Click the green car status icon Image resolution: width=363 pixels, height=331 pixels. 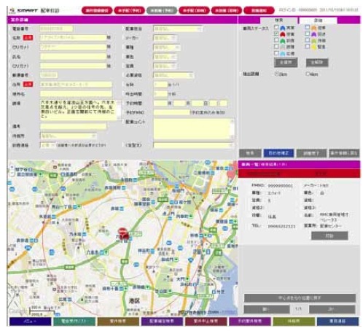283,41
